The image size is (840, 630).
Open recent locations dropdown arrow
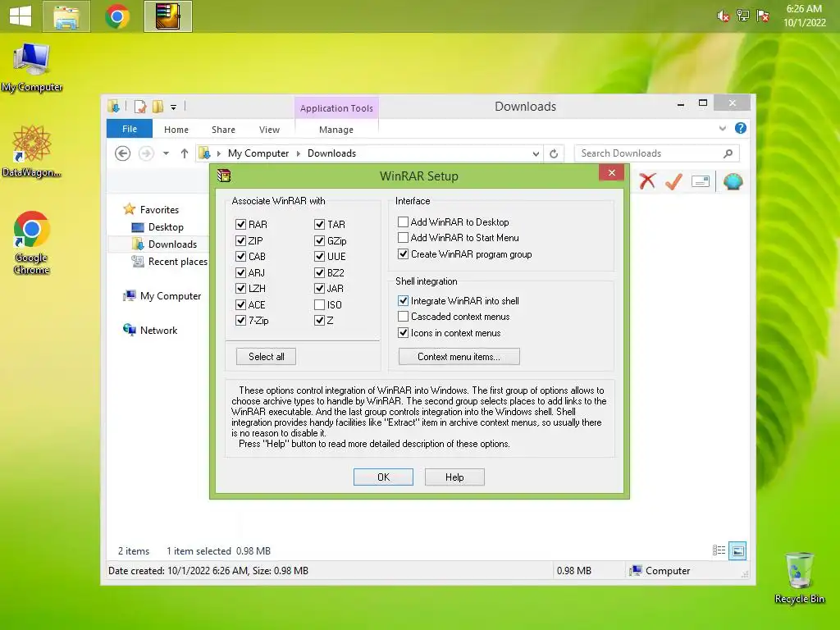coord(166,153)
